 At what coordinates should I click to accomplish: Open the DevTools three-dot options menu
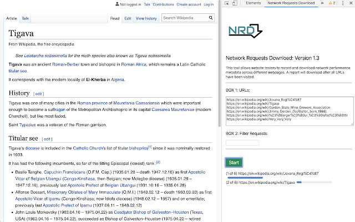[343, 3]
